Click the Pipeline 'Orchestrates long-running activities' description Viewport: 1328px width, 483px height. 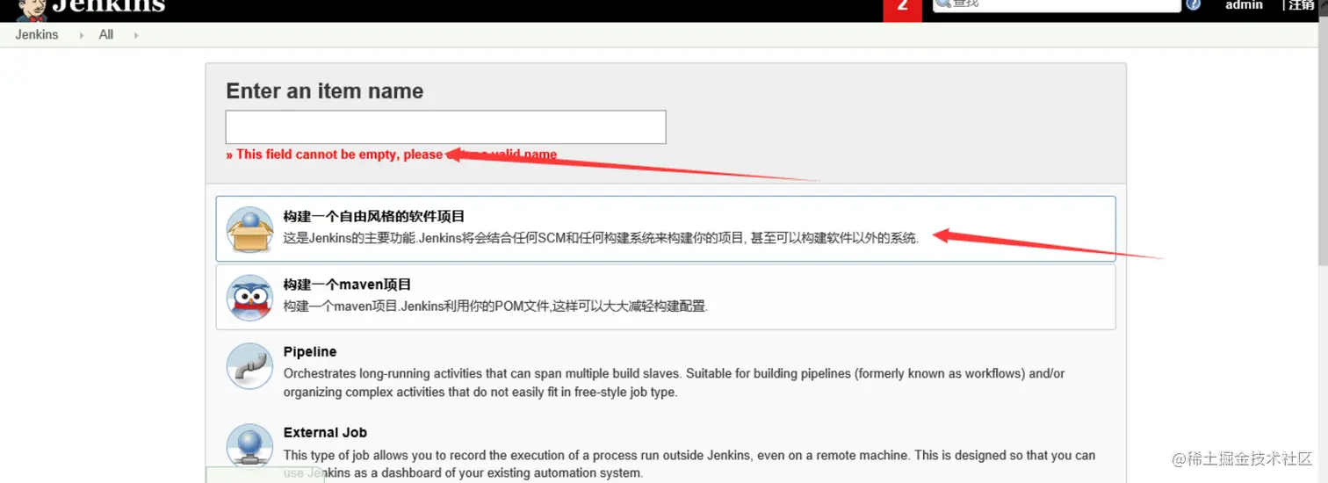pos(674,383)
